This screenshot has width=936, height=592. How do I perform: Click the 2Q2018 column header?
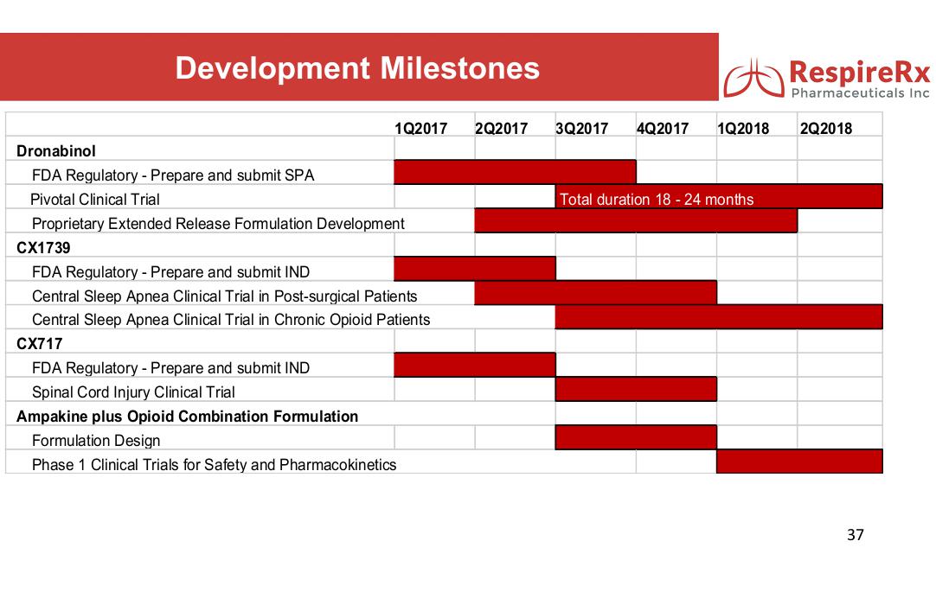point(825,129)
